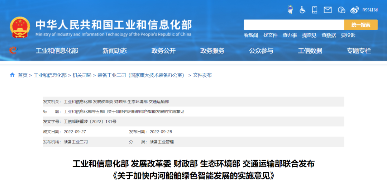Open the mobile phone version icon
The width and height of the screenshot is (387, 184).
[315, 10]
